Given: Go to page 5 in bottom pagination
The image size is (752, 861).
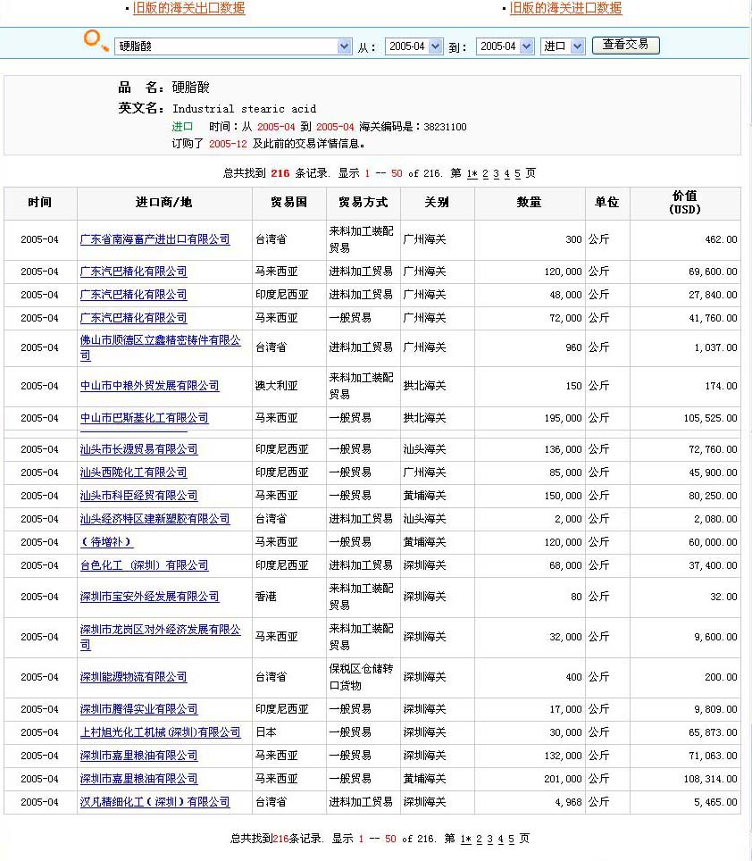Looking at the screenshot, I should point(511,839).
